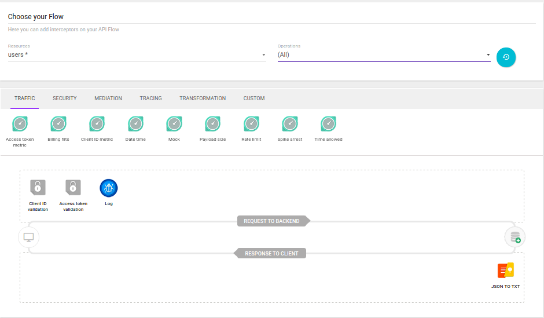The image size is (544, 318).
Task: Click the JSON TO TXT transformation icon
Action: tap(506, 271)
